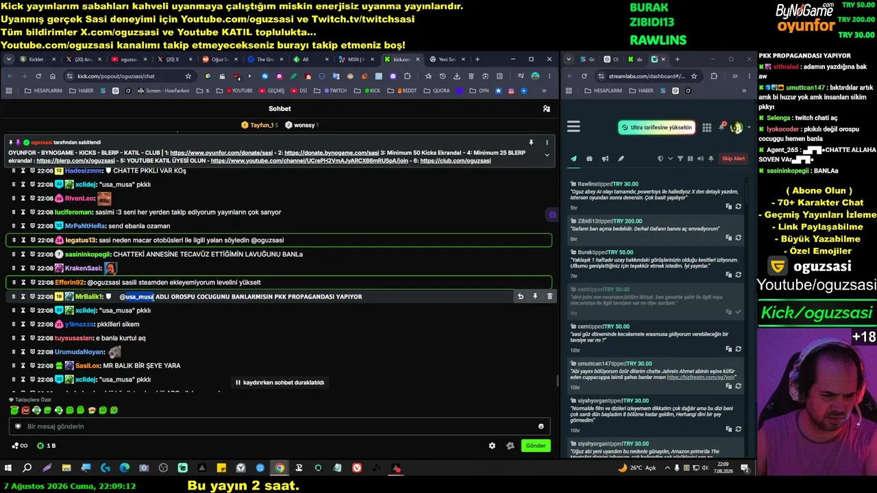Show more bookmarks in the Kick browser window
The height and width of the screenshot is (493, 877).
[x=545, y=90]
